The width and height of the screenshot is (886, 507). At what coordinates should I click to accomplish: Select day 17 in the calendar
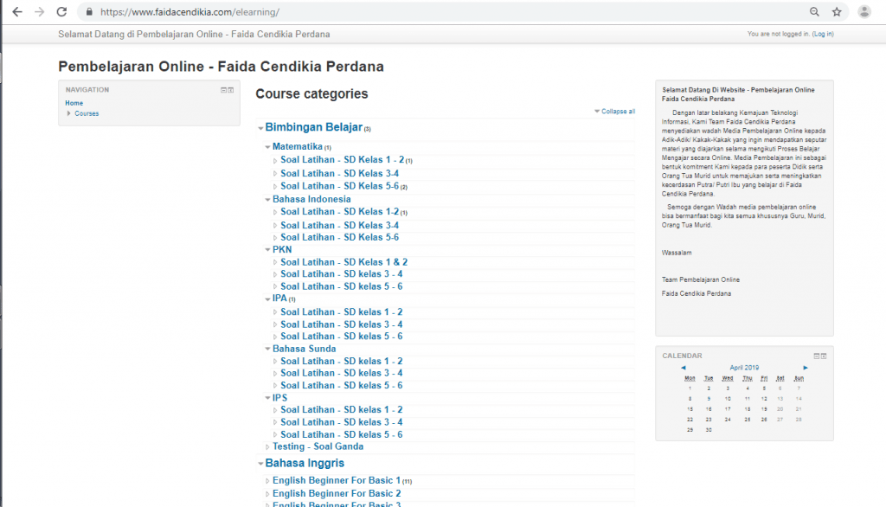(728, 409)
